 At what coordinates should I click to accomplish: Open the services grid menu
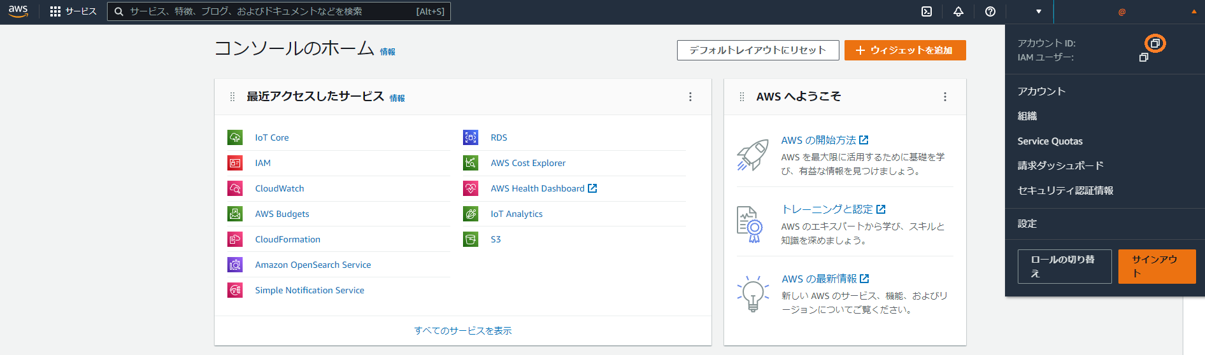pyautogui.click(x=55, y=11)
